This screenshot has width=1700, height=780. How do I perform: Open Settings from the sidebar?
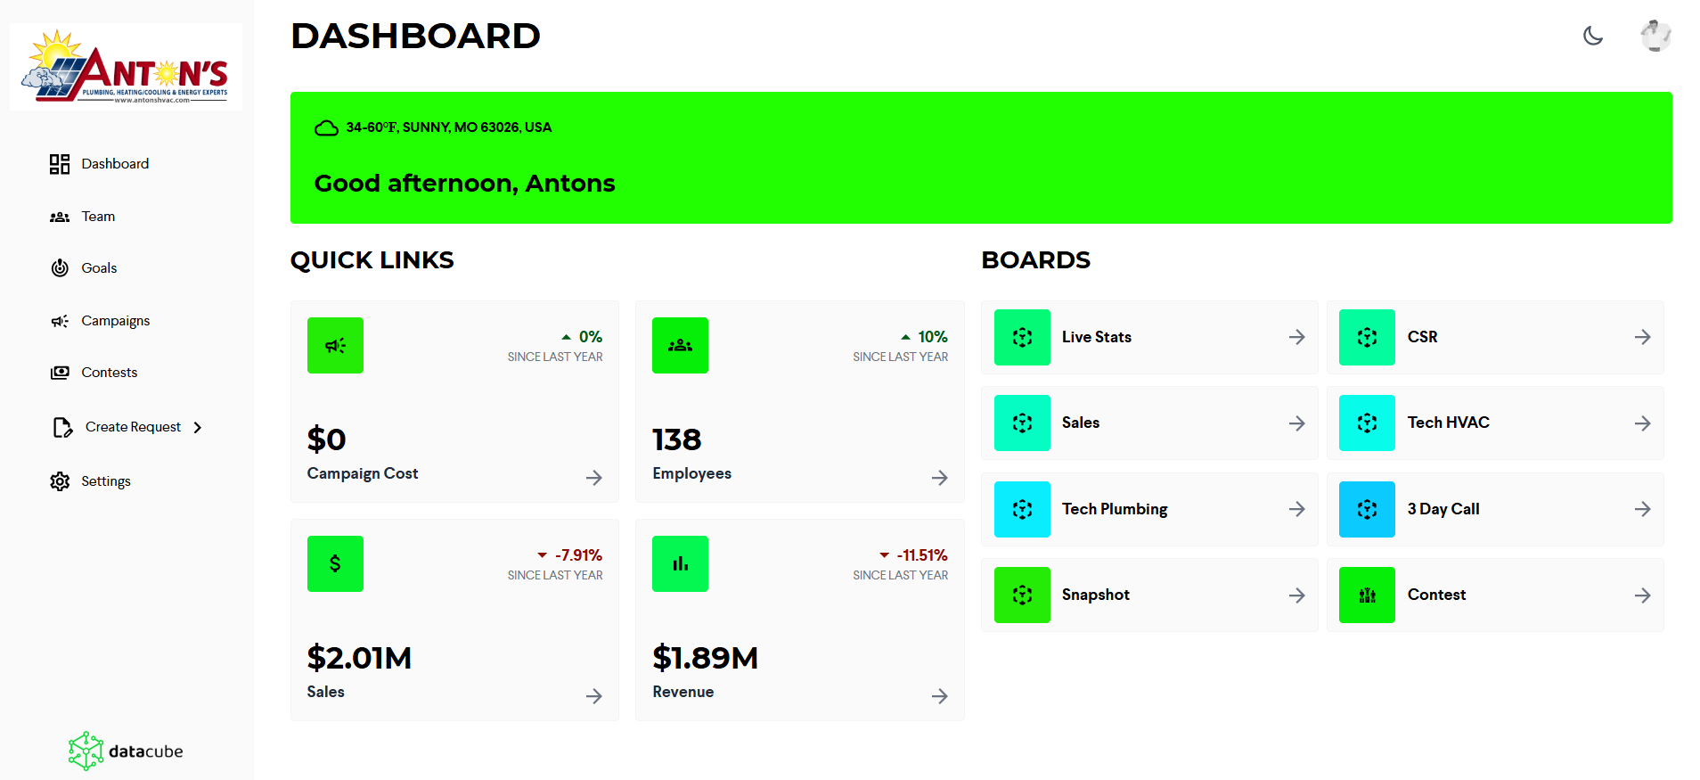point(105,481)
